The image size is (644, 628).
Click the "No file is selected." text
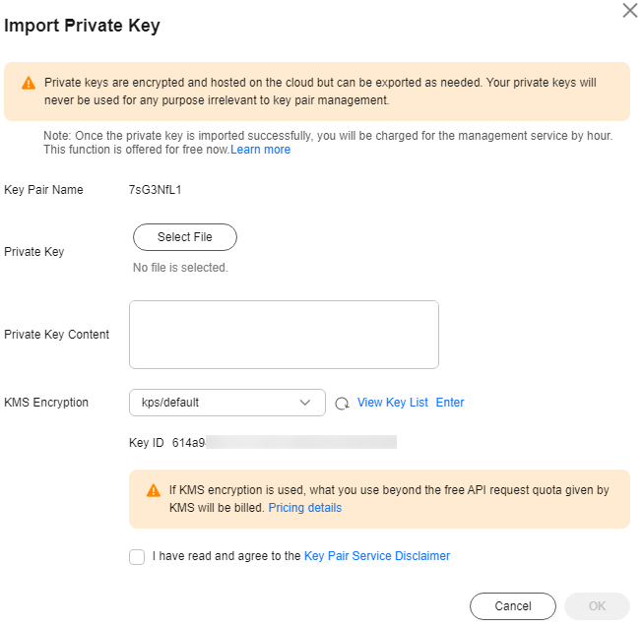point(180,268)
